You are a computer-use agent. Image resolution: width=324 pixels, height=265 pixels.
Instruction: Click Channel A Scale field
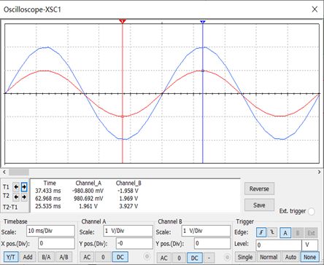point(128,231)
